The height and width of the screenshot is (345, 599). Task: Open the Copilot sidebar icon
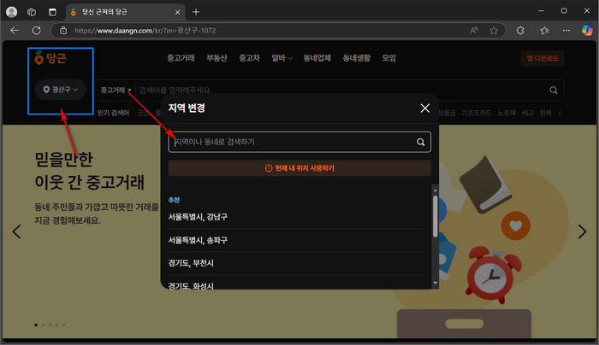click(x=587, y=31)
